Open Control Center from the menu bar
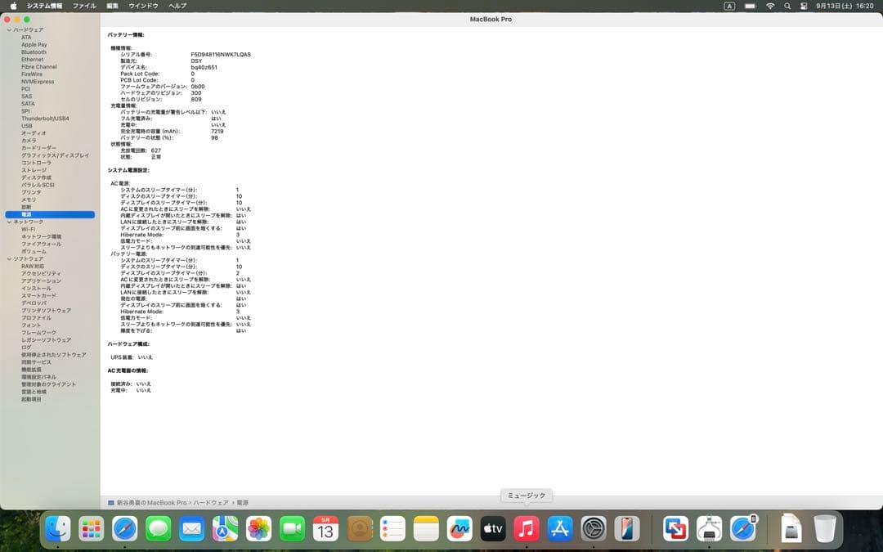The image size is (883, 552). pyautogui.click(x=804, y=6)
